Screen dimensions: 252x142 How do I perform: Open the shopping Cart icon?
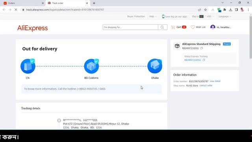(173, 27)
